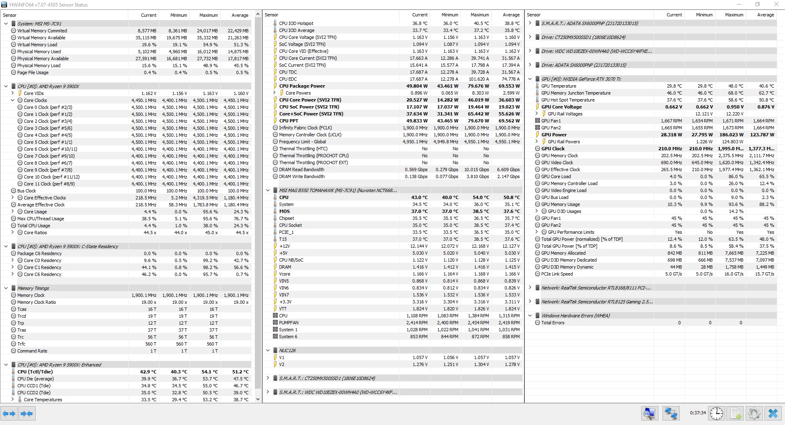Select the Thermal Throttling (HTC) row
Image resolution: width=785 pixels, height=425 pixels.
tap(392, 149)
